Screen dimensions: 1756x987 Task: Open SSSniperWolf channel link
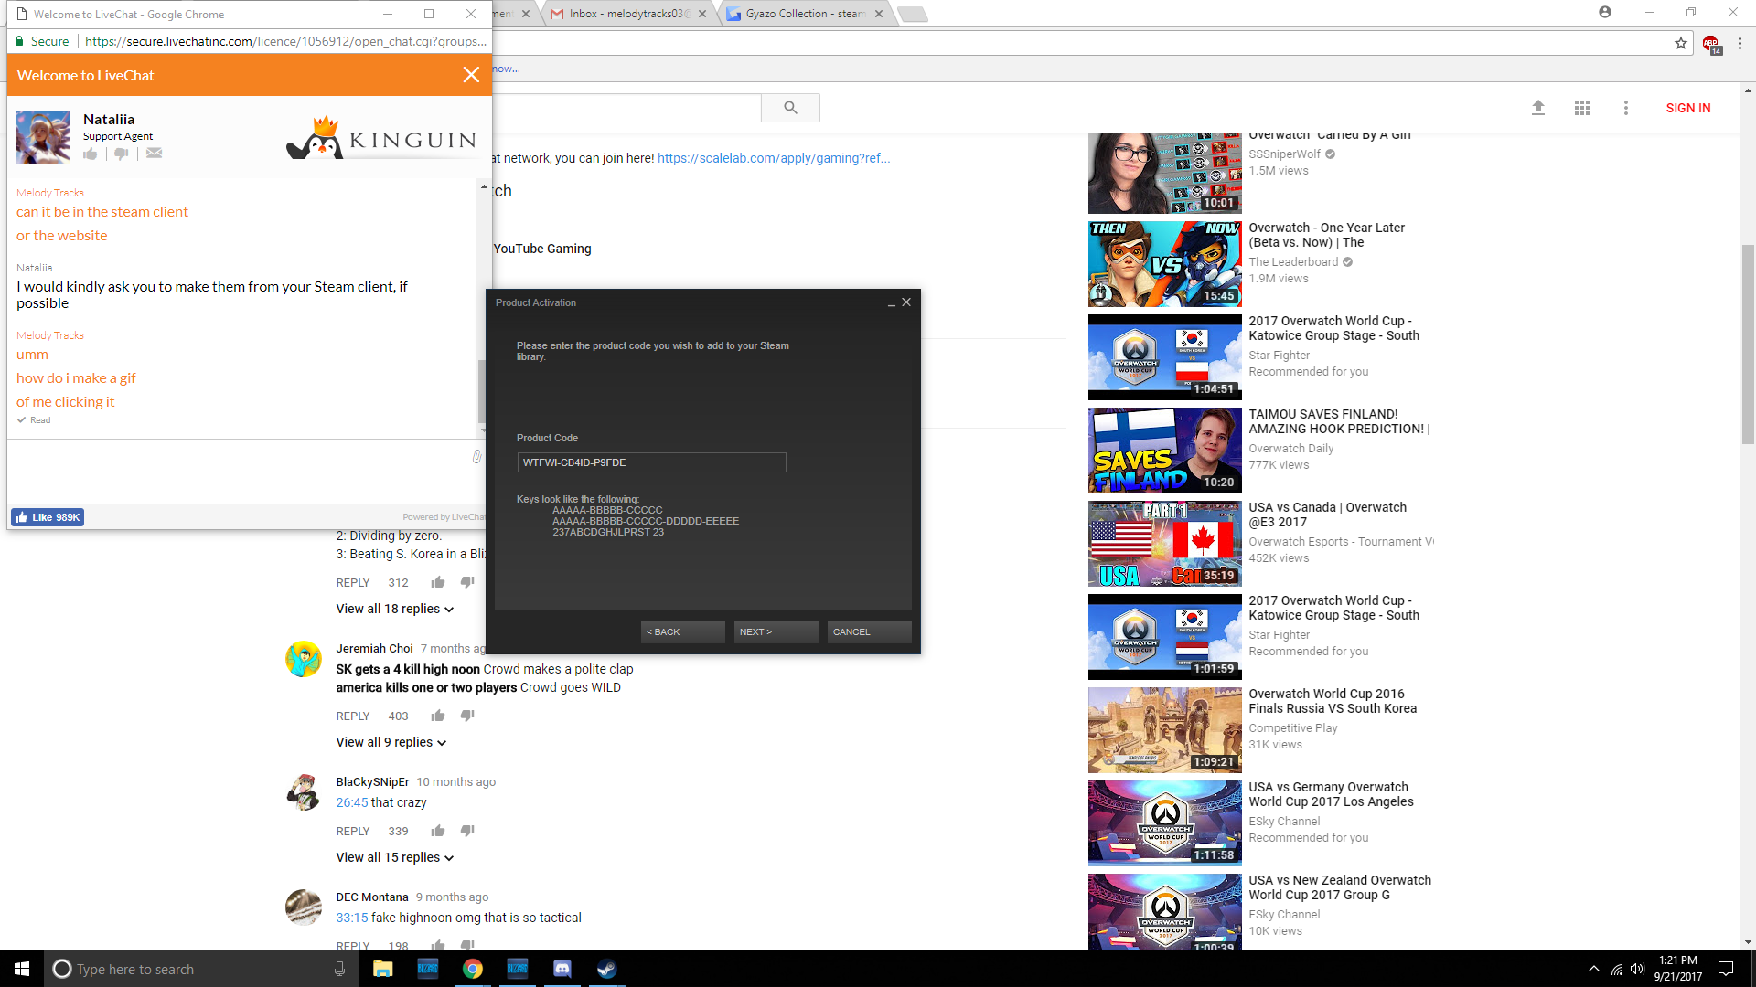(x=1284, y=154)
